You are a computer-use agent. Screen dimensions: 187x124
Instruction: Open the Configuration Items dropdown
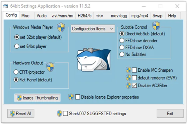[93, 29]
